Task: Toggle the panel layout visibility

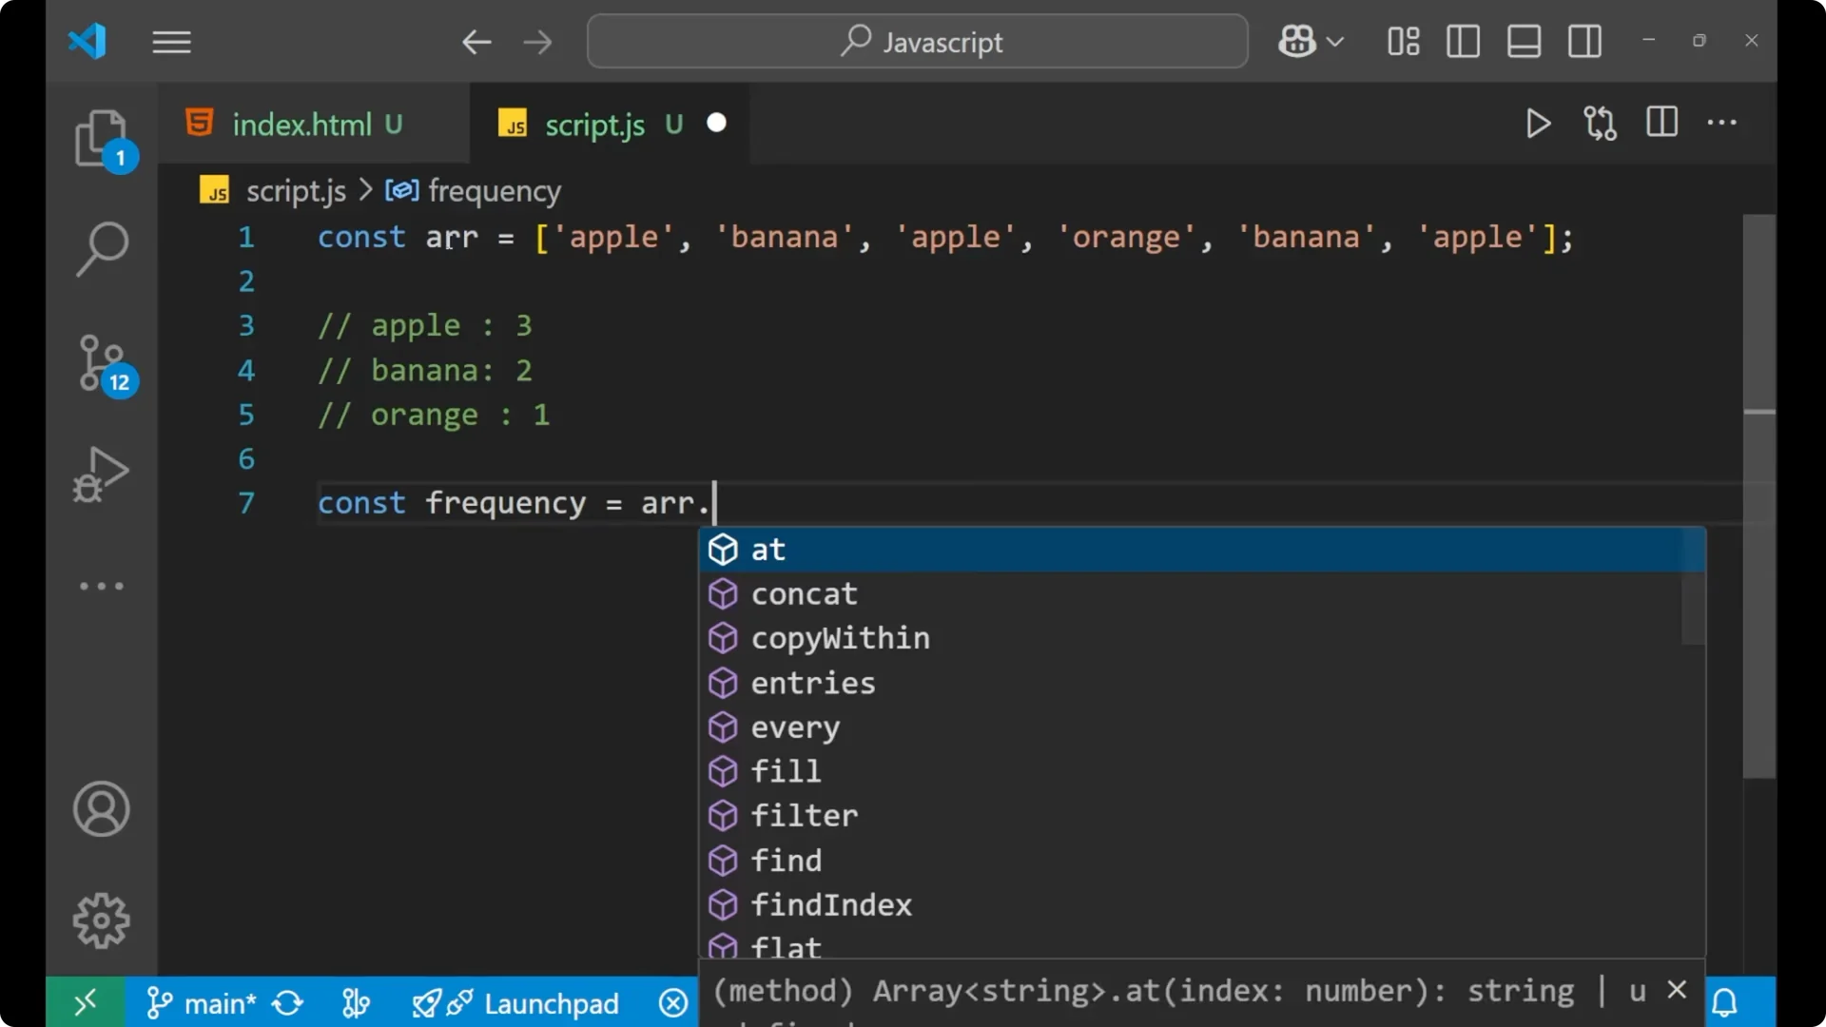Action: tap(1524, 41)
